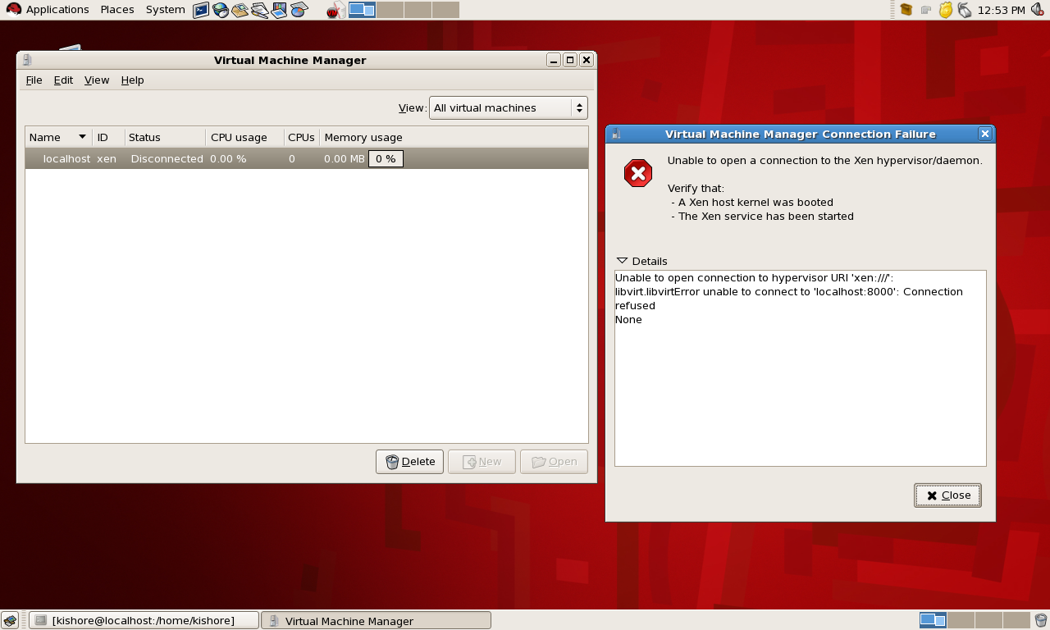Launch the terminal from the top panel
Viewport: 1050px width, 630px height.
(x=201, y=10)
